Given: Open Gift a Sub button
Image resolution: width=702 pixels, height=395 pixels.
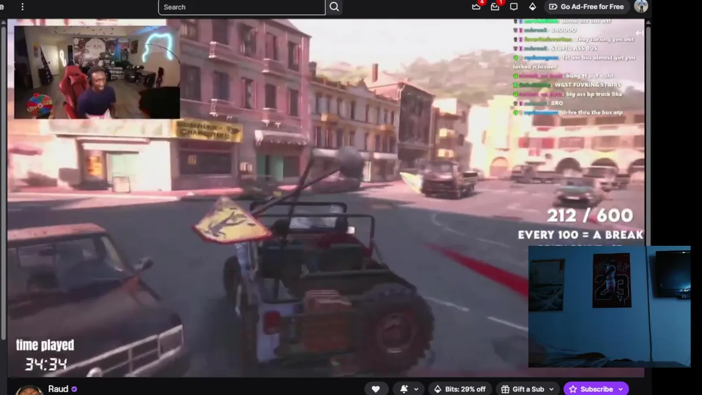Looking at the screenshot, I should point(528,389).
